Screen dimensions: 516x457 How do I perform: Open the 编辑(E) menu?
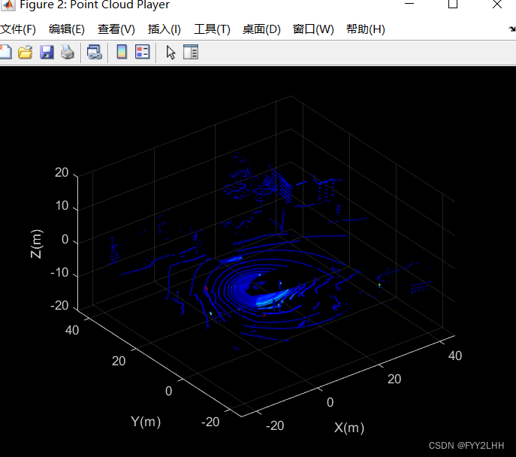tap(67, 29)
